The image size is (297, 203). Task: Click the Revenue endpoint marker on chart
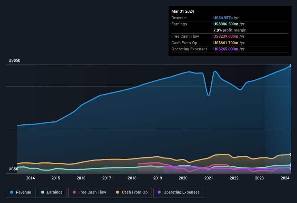(291, 66)
